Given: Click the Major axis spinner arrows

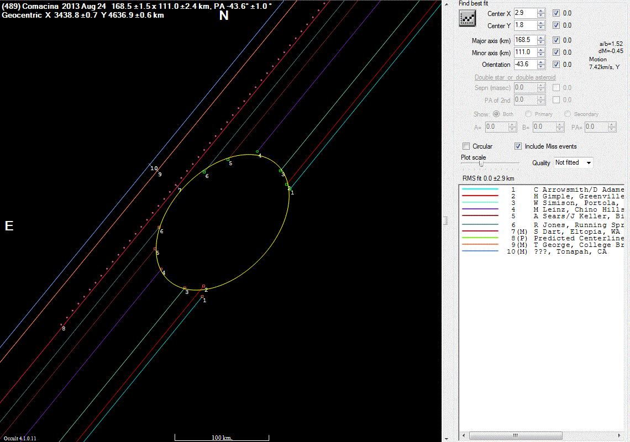Looking at the screenshot, I should tap(541, 40).
